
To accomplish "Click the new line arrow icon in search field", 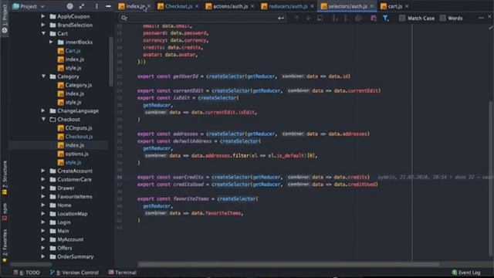I will pos(281,18).
